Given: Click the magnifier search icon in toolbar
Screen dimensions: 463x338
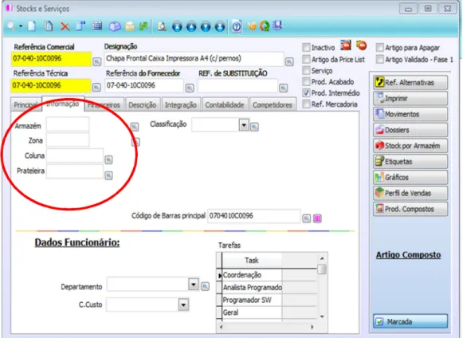Looking at the screenshot, I should point(11,26).
